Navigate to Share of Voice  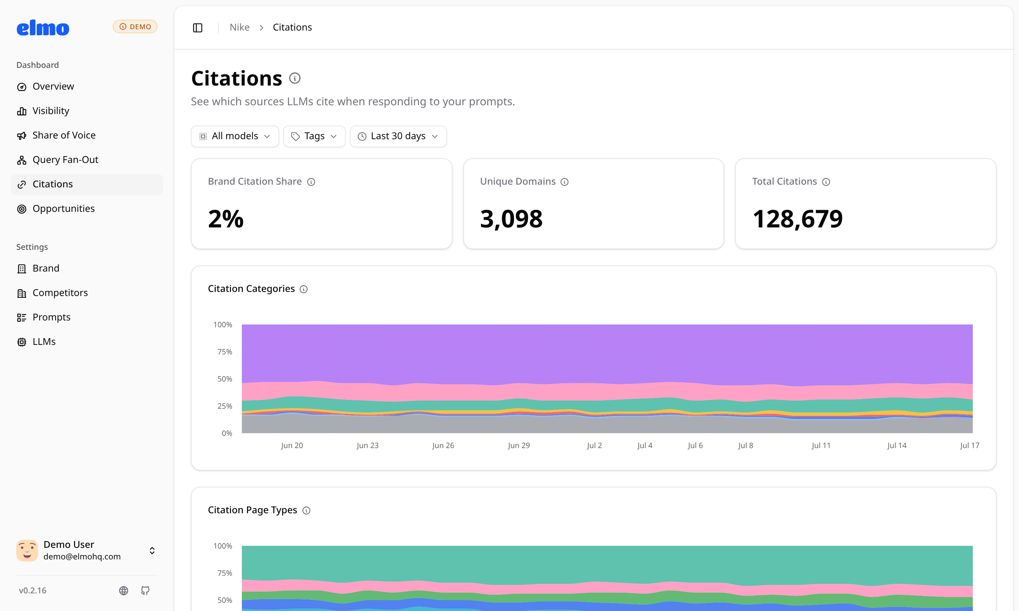point(87,135)
